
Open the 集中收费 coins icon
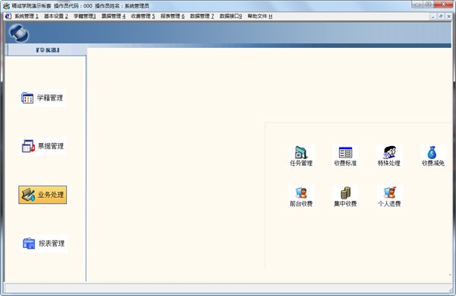pos(345,197)
